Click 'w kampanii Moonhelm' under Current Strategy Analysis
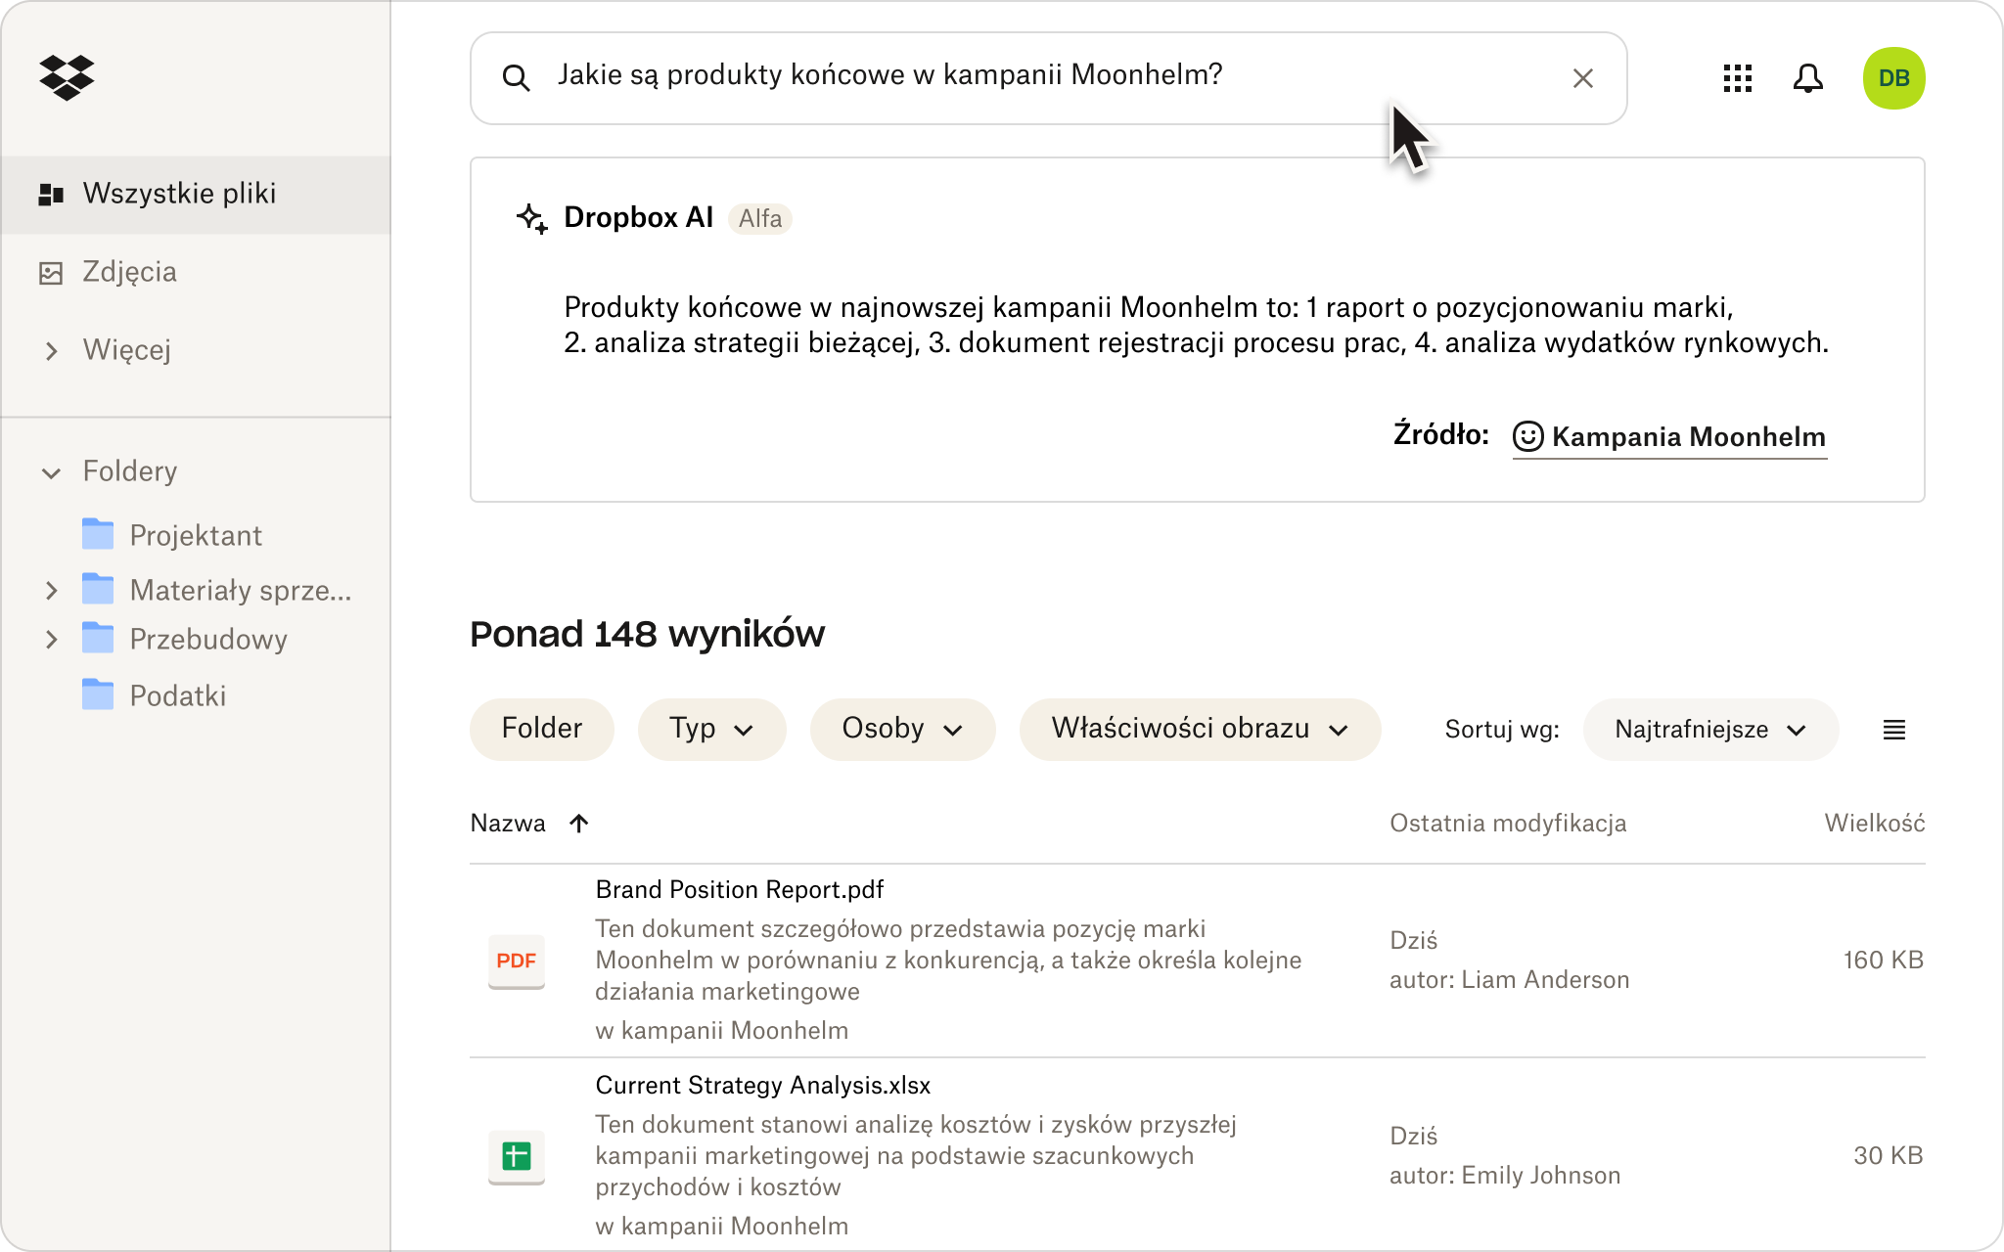This screenshot has width=2004, height=1252. point(721,1227)
